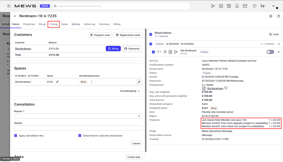Uncheck Apply cancellation fee checkbox
This screenshot has width=283, height=162.
click(16, 136)
